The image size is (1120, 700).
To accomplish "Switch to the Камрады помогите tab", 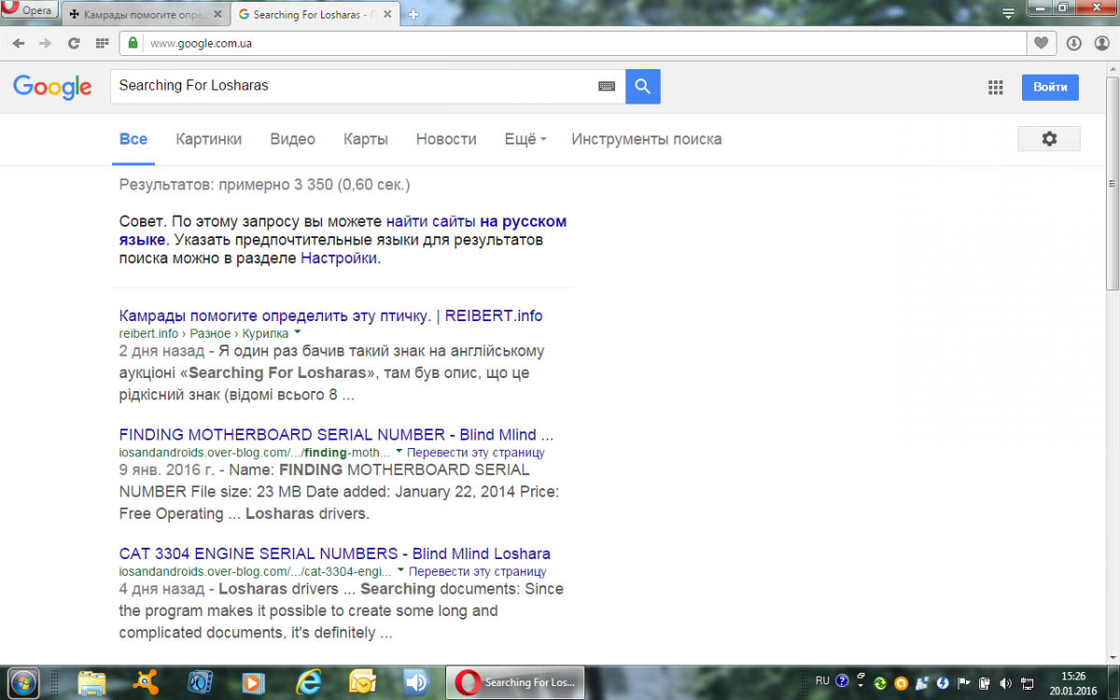I will [x=145, y=15].
